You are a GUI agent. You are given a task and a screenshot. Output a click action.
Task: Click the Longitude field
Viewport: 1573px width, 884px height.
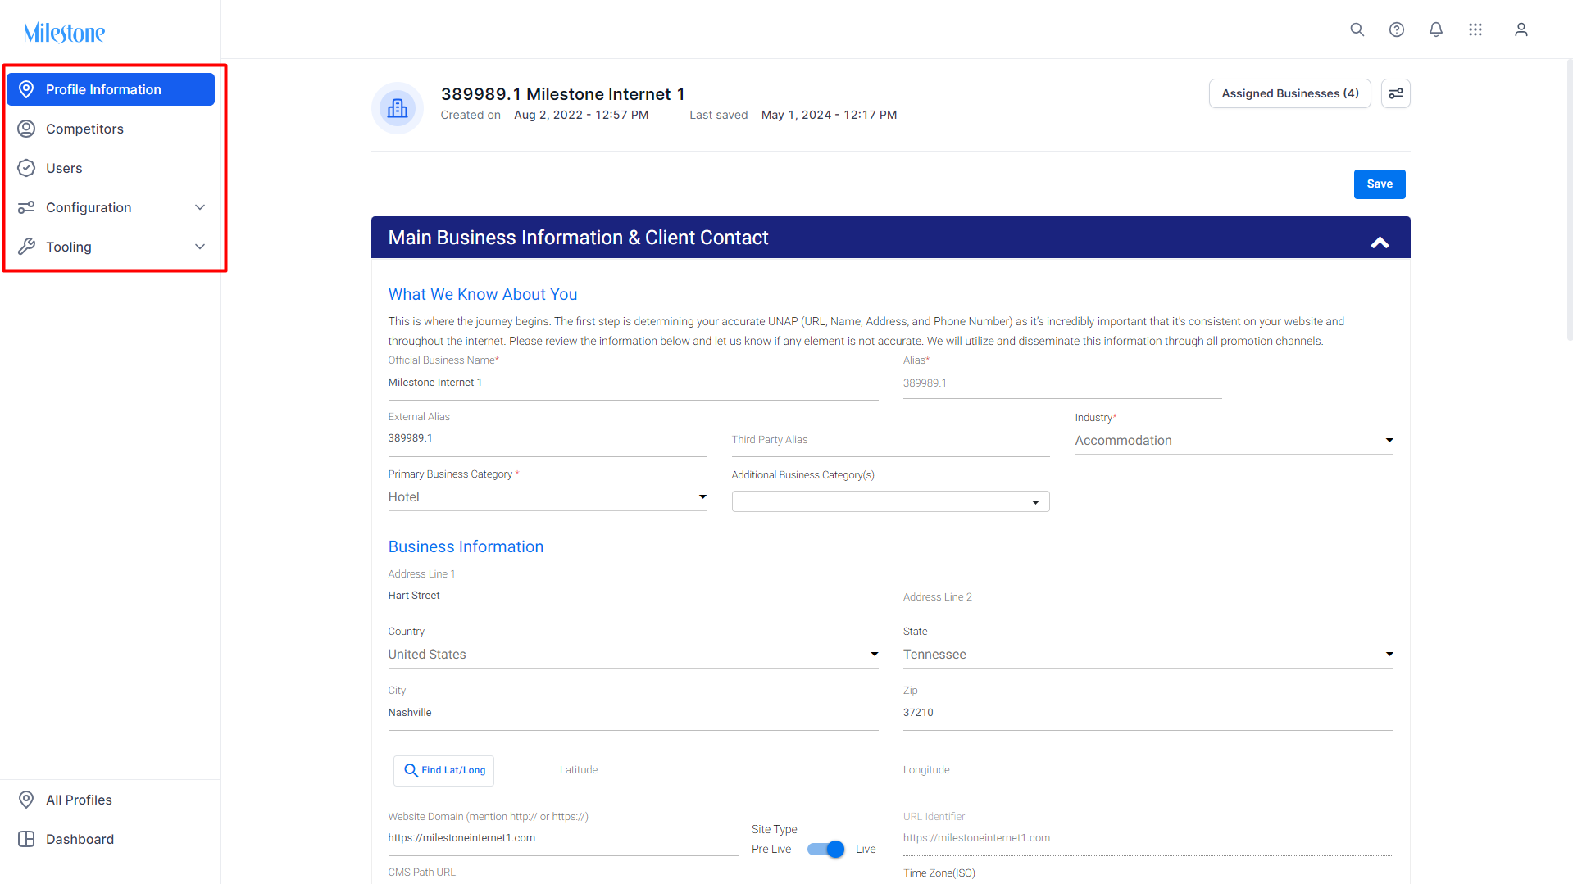pyautogui.click(x=1148, y=771)
